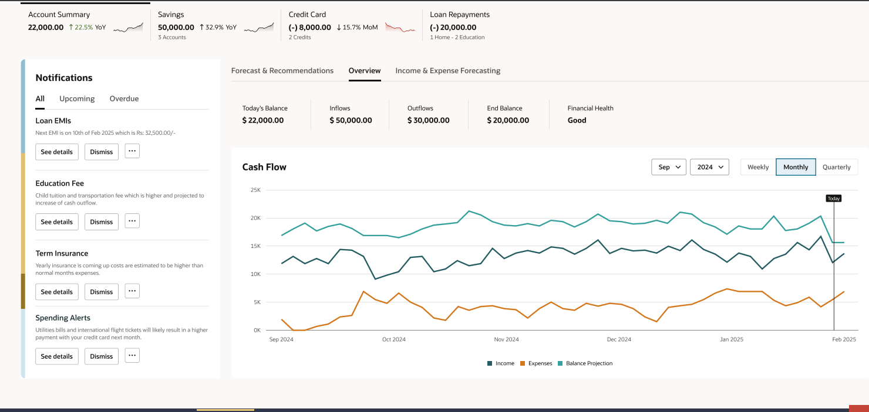Open more options for Spending Alerts notification
Screen dimensions: 869x412
point(132,355)
